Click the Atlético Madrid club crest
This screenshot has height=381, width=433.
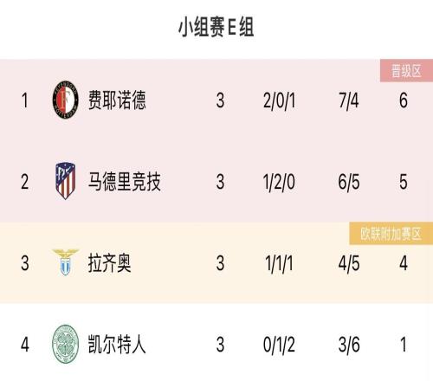click(x=66, y=181)
